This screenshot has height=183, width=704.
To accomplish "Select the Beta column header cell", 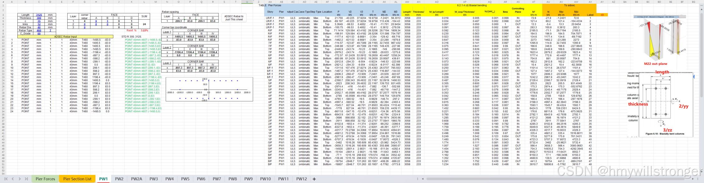I will [505, 12].
